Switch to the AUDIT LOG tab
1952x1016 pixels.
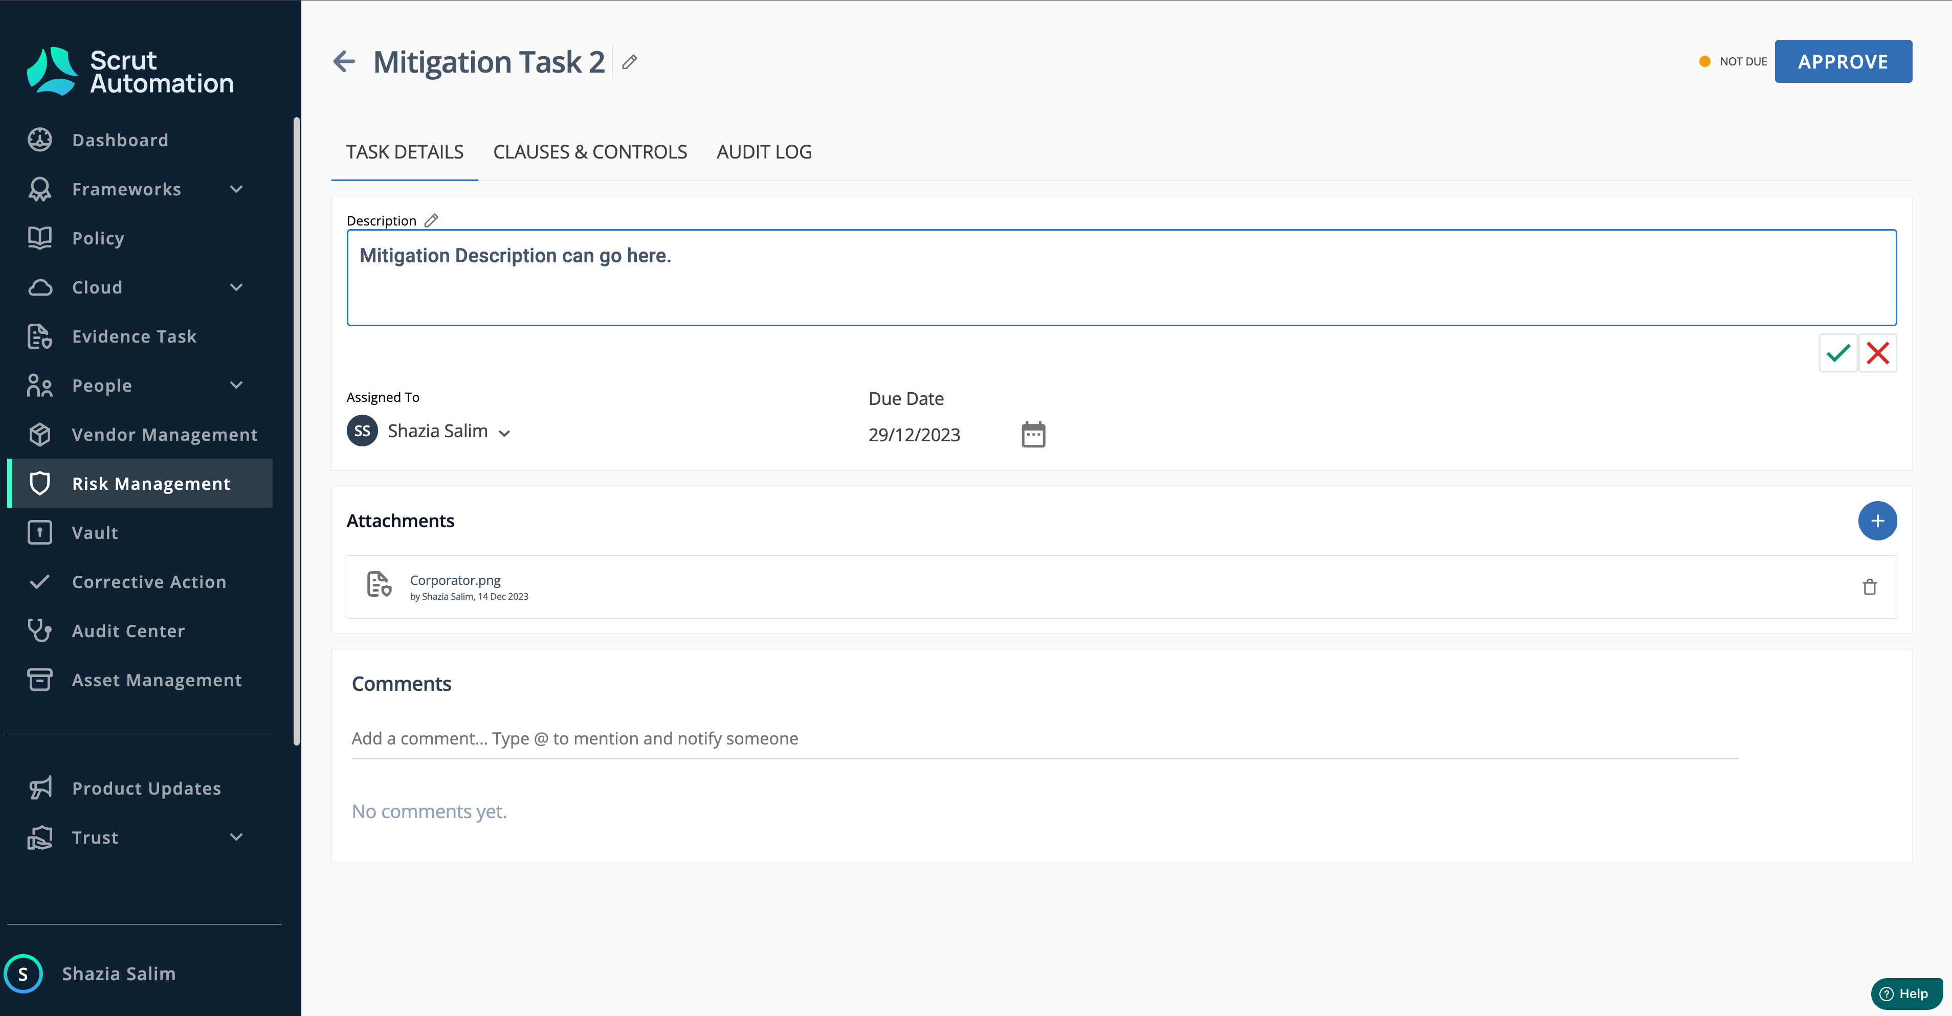click(764, 152)
